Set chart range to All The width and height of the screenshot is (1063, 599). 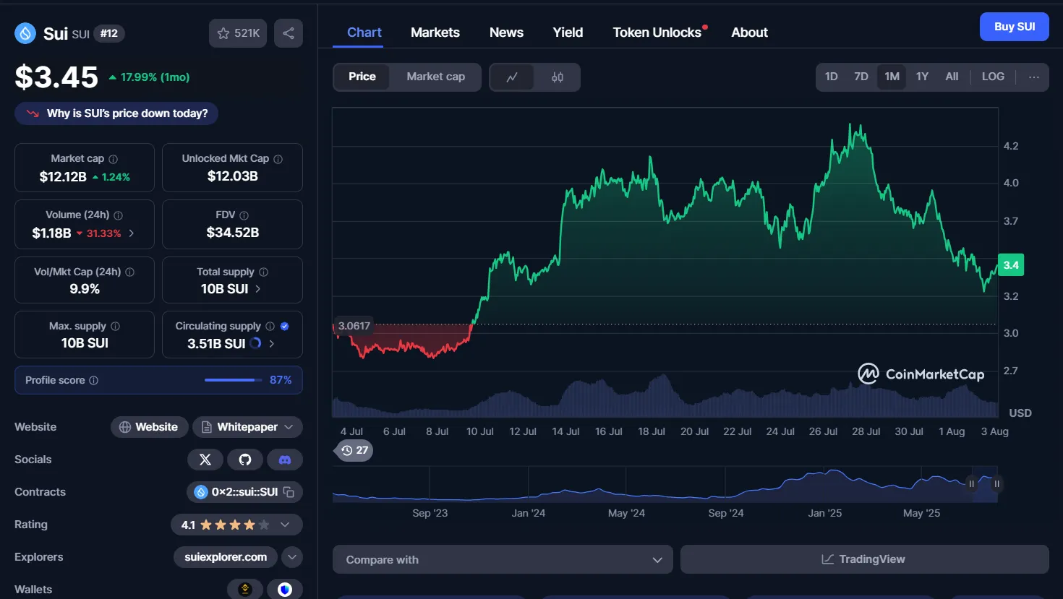[x=952, y=77]
